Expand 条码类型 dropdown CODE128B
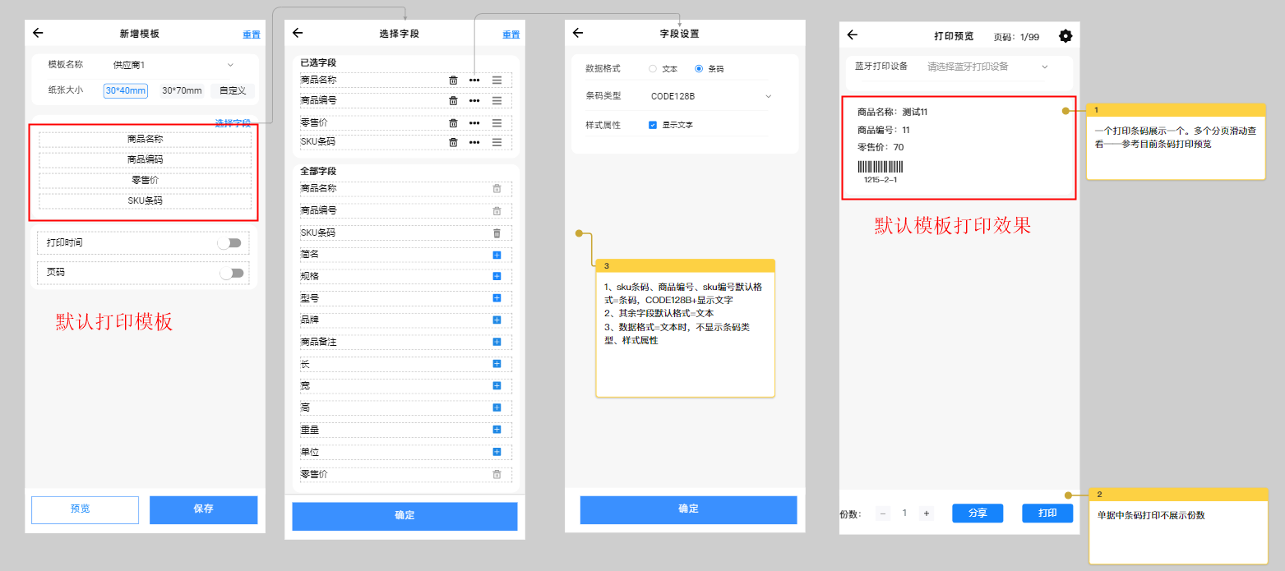 point(711,96)
